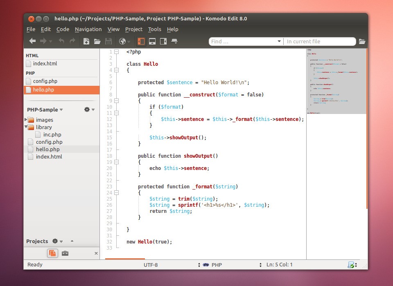393x286 pixels.
Task: Click the globe Preview in Browser icon
Action: (122, 41)
